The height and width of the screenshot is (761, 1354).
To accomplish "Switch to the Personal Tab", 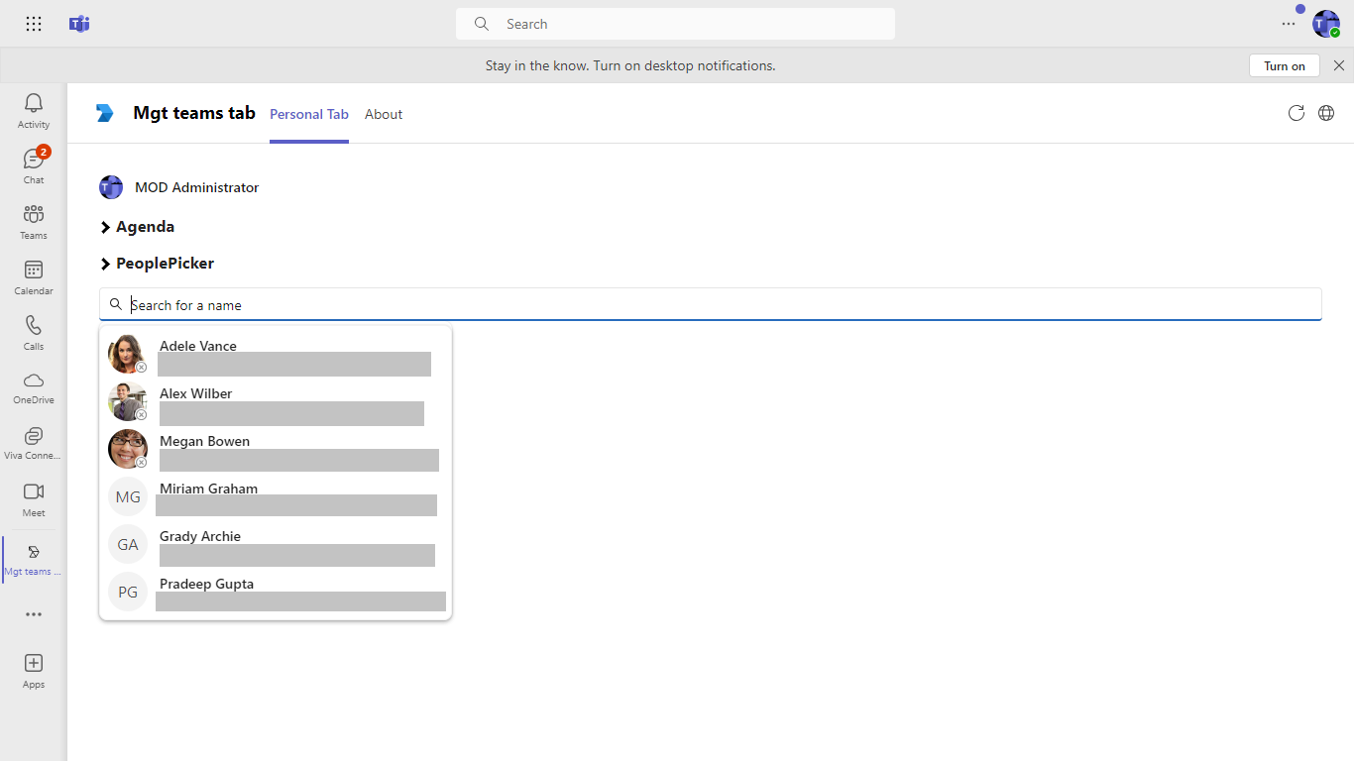I will point(309,114).
